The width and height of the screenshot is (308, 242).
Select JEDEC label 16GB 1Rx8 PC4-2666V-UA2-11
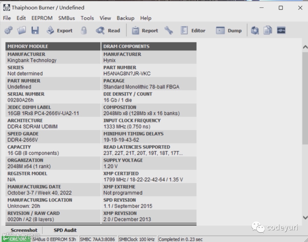tap(43, 113)
